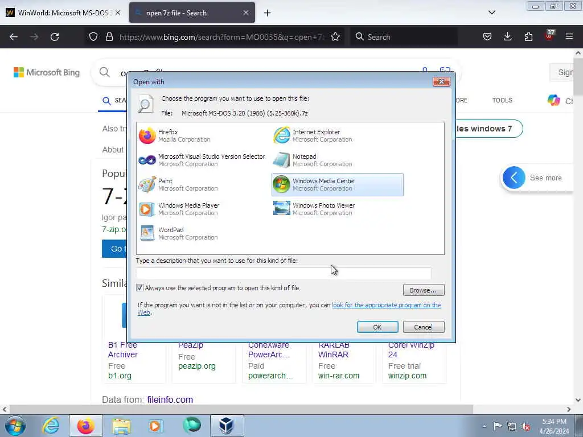Click the Microsoft Bing logo
The width and height of the screenshot is (583, 437).
(x=47, y=72)
